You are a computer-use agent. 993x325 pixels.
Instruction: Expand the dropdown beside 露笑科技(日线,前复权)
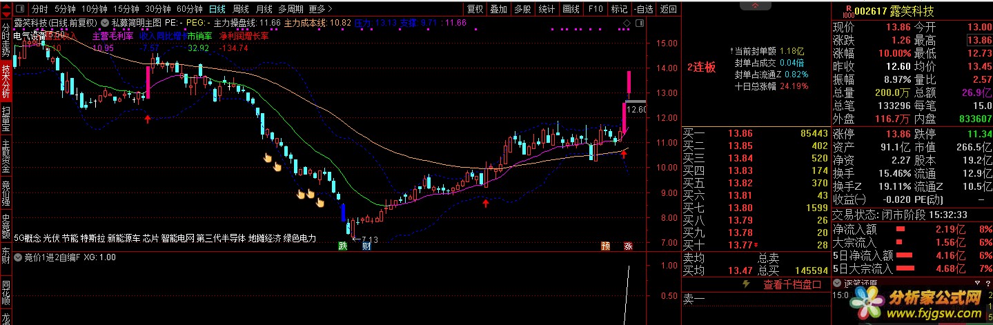(105, 23)
